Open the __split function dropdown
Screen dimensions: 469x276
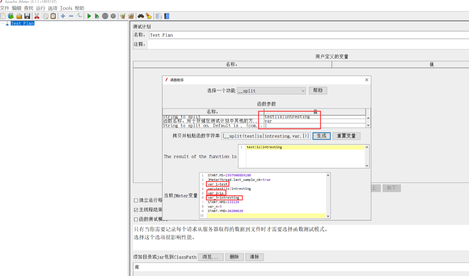tap(271, 91)
